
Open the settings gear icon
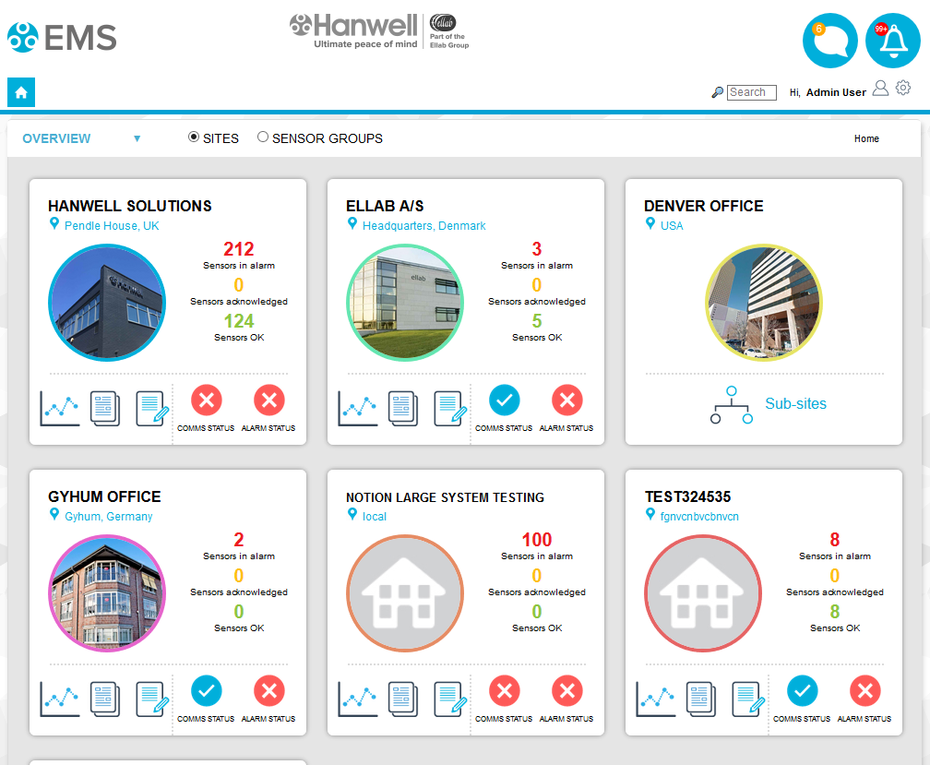coord(903,88)
